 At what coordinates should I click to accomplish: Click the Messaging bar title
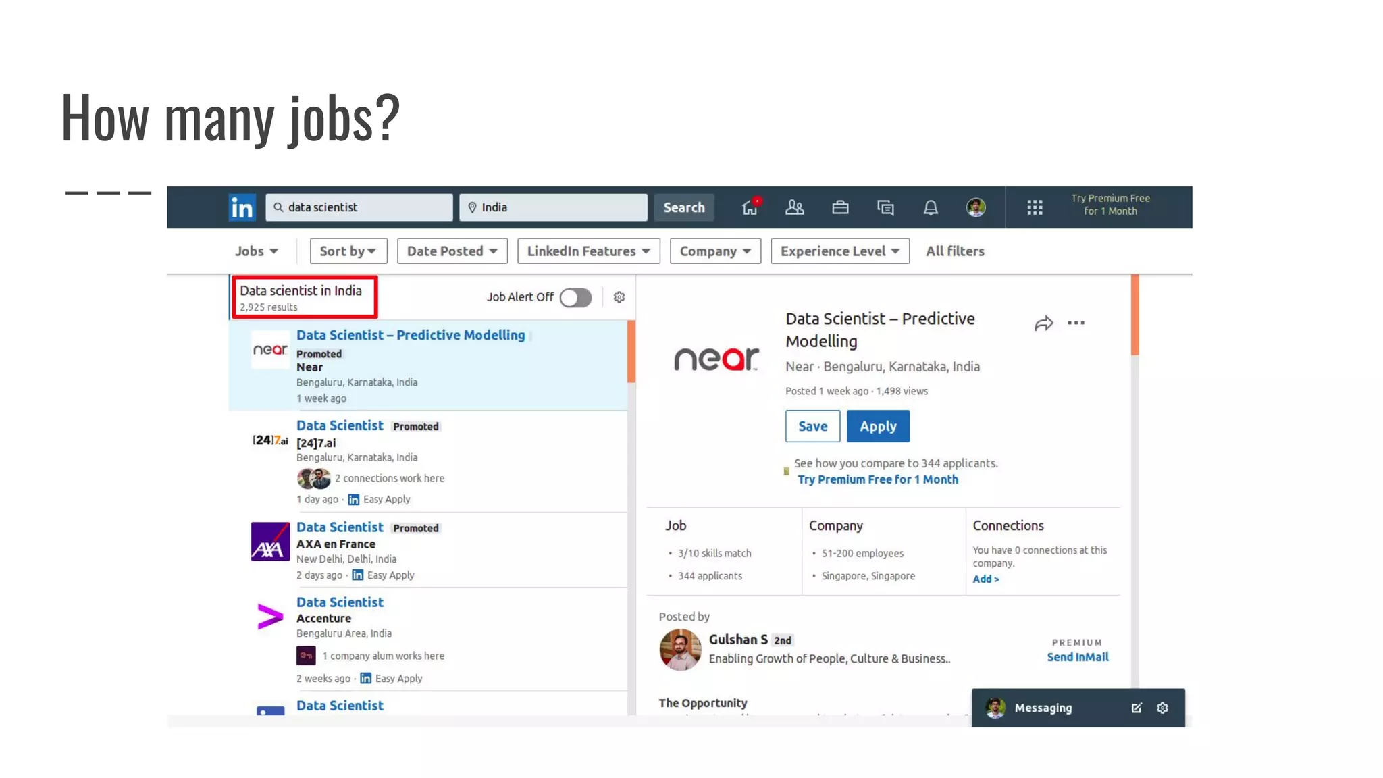[x=1043, y=708]
